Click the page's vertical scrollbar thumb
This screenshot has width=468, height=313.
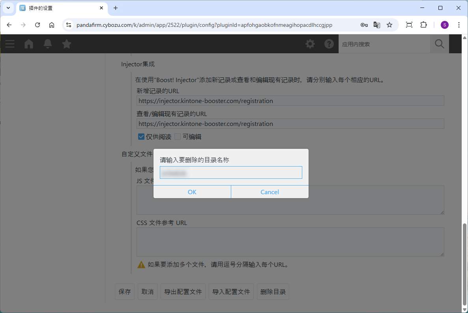(464, 264)
